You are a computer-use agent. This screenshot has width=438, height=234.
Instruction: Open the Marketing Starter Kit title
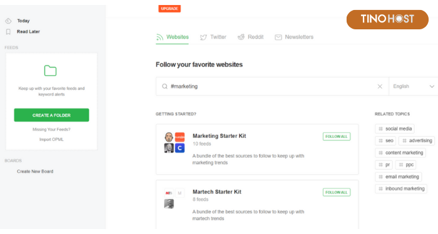(219, 136)
